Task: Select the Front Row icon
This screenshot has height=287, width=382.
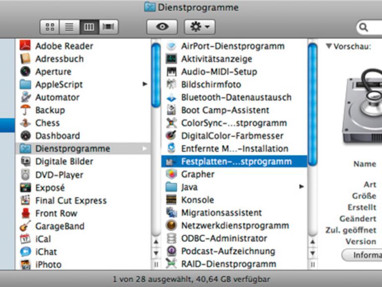Action: (25, 214)
